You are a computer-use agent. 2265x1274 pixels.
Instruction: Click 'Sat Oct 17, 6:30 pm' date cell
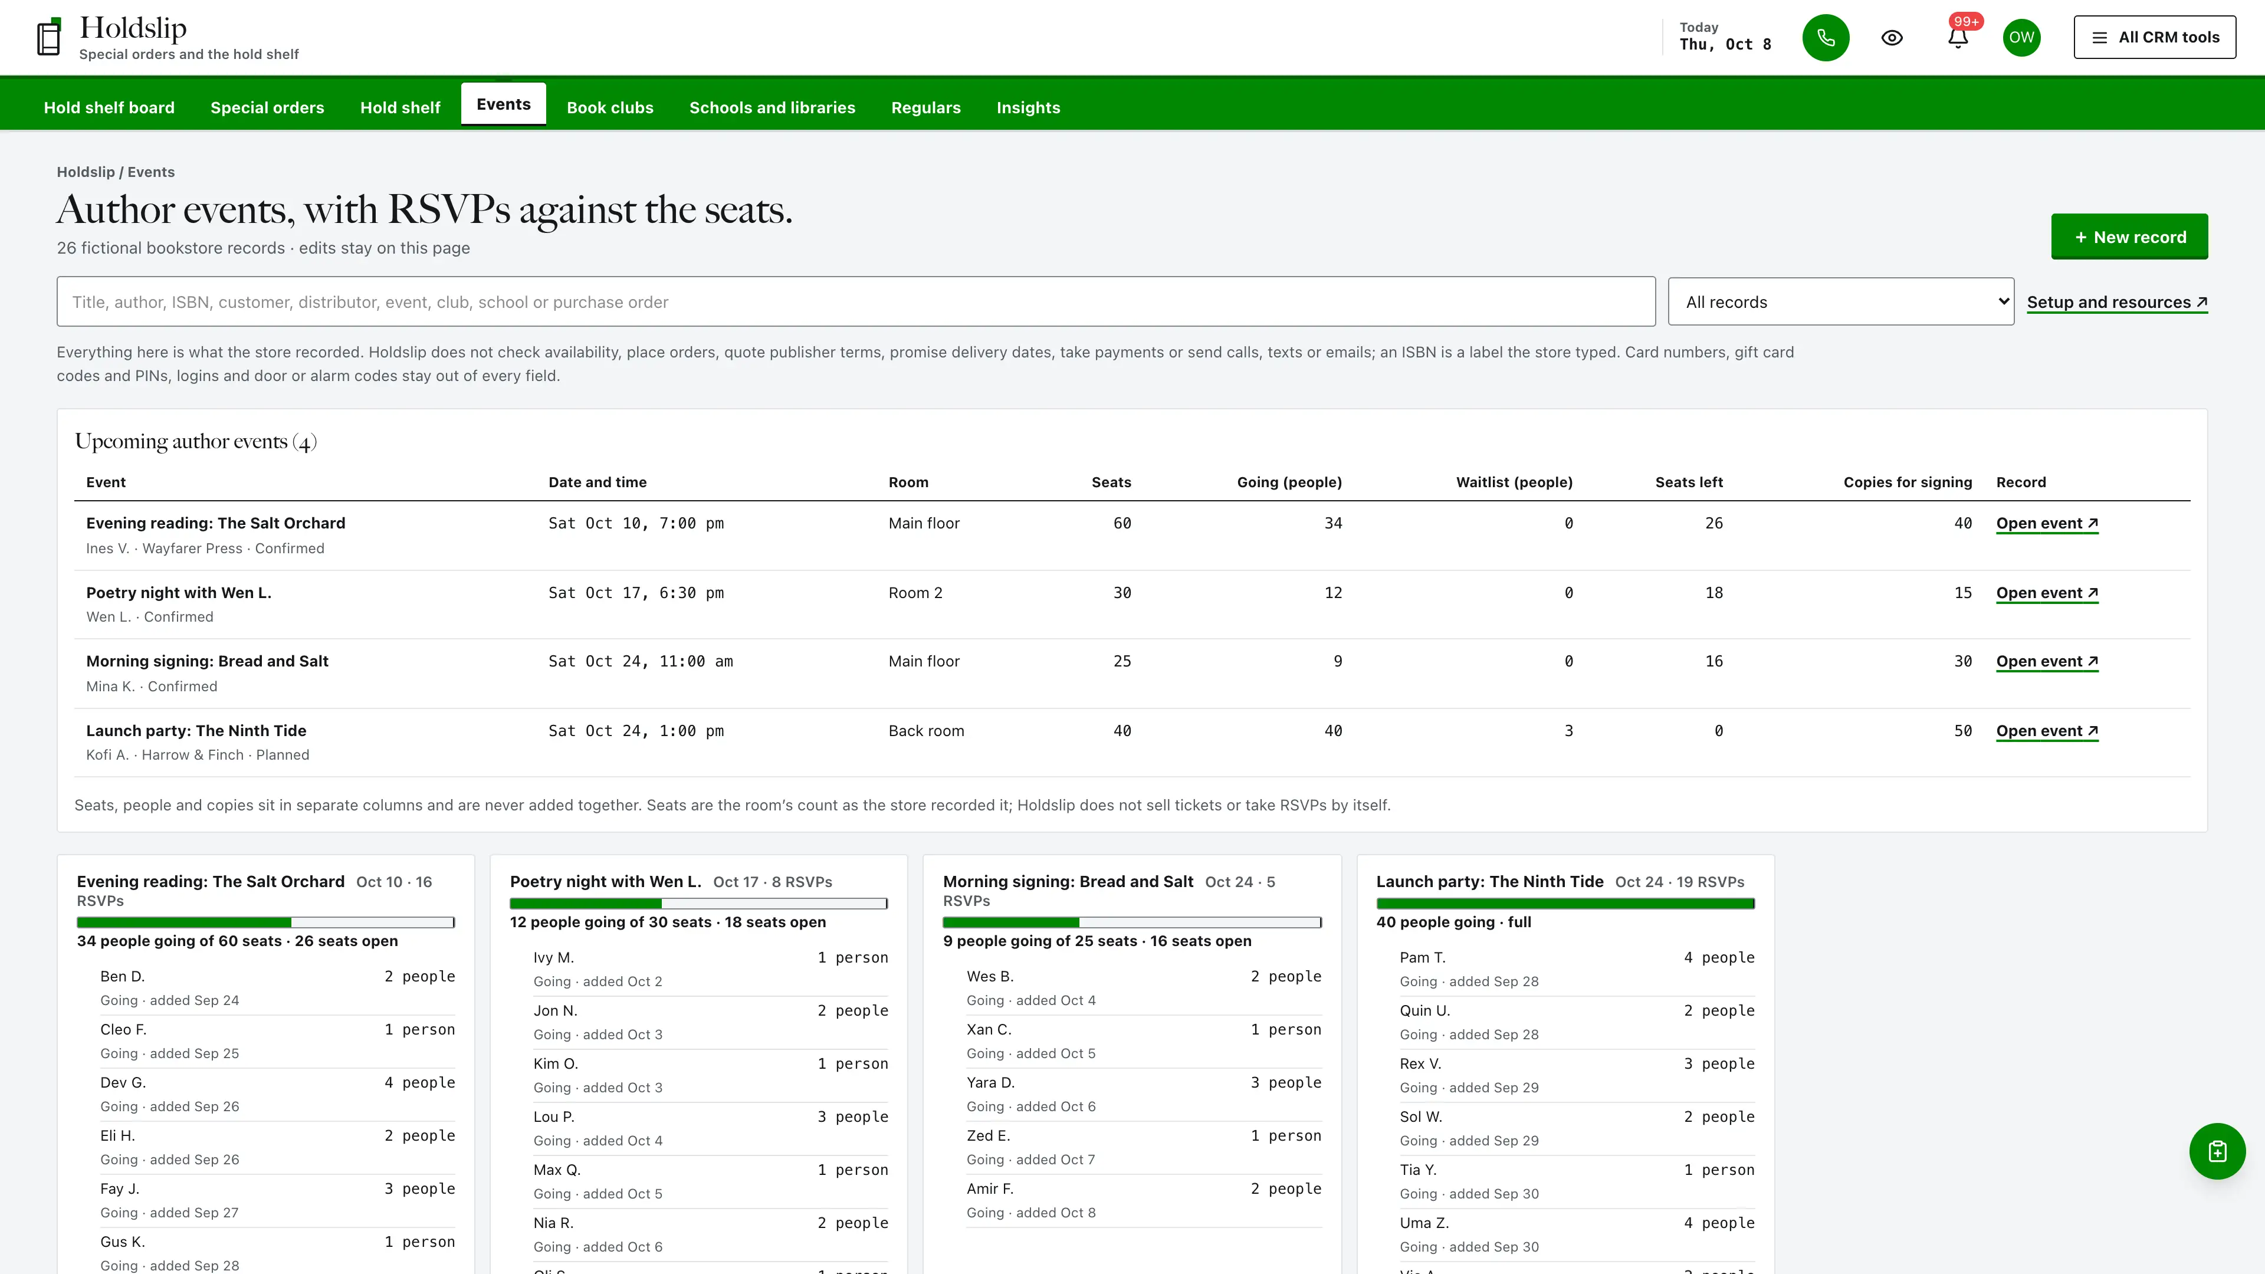[636, 593]
